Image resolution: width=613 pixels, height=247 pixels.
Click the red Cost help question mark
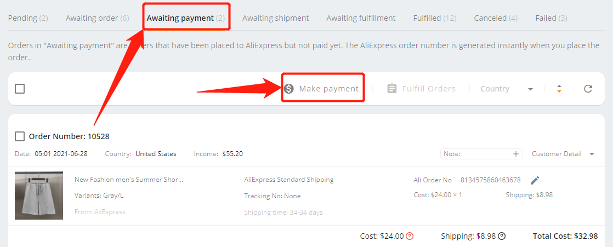(410, 236)
